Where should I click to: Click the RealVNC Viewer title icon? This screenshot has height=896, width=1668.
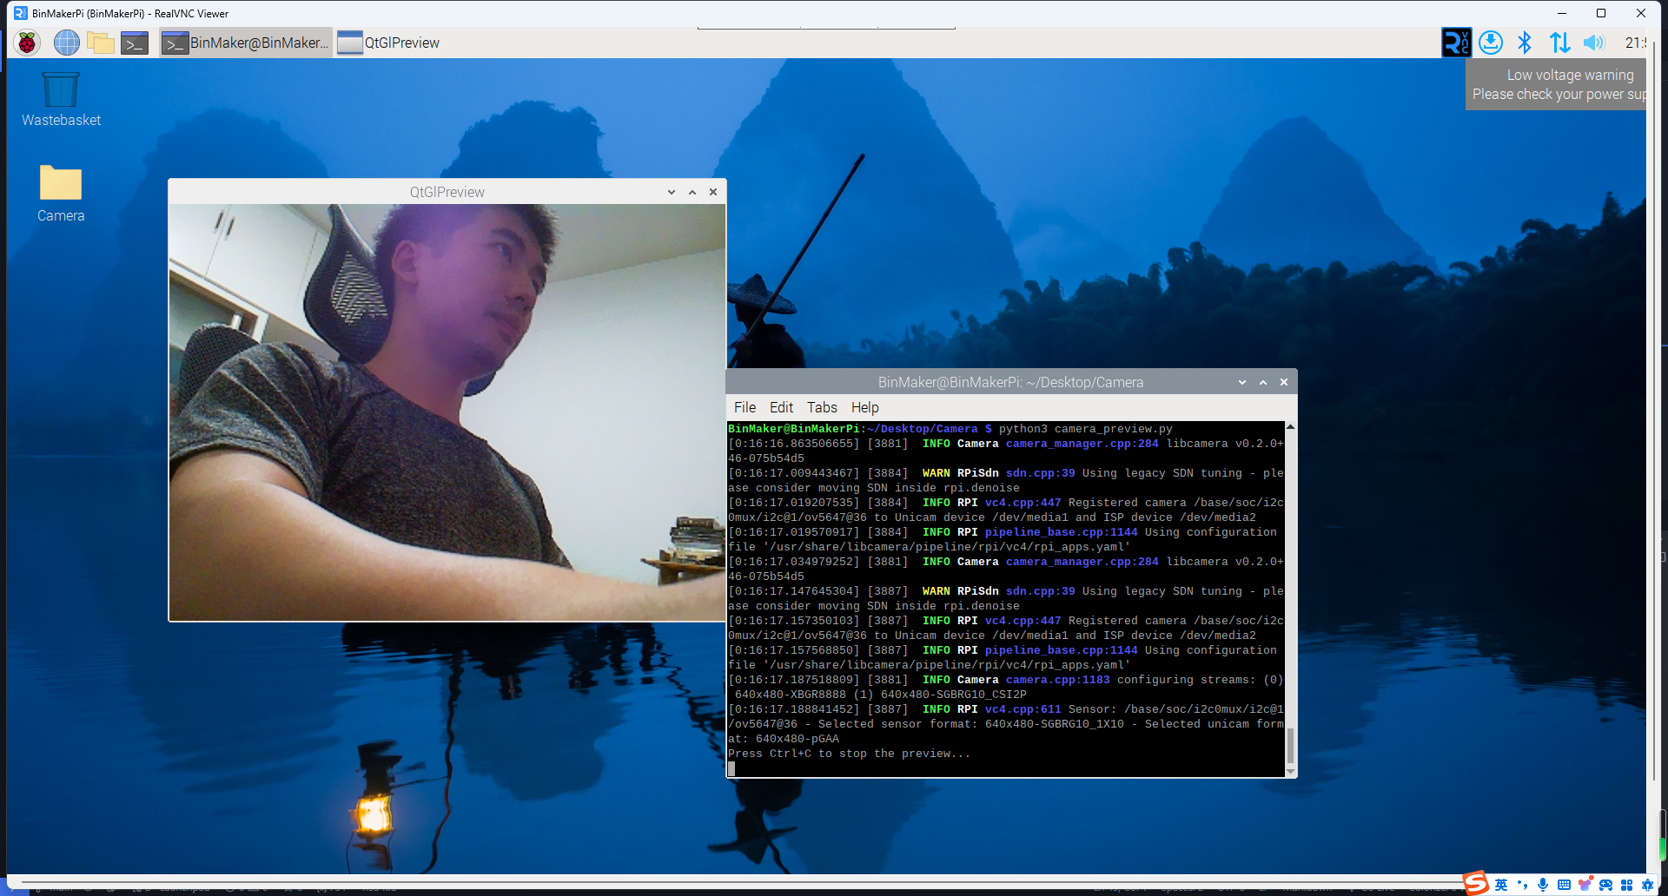[20, 13]
